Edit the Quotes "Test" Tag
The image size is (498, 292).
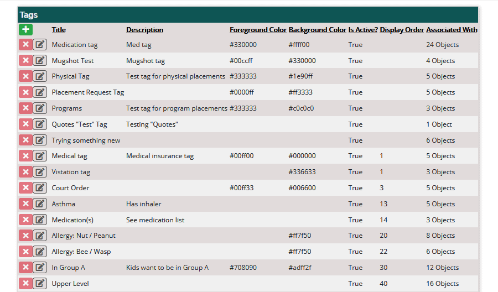[40, 124]
